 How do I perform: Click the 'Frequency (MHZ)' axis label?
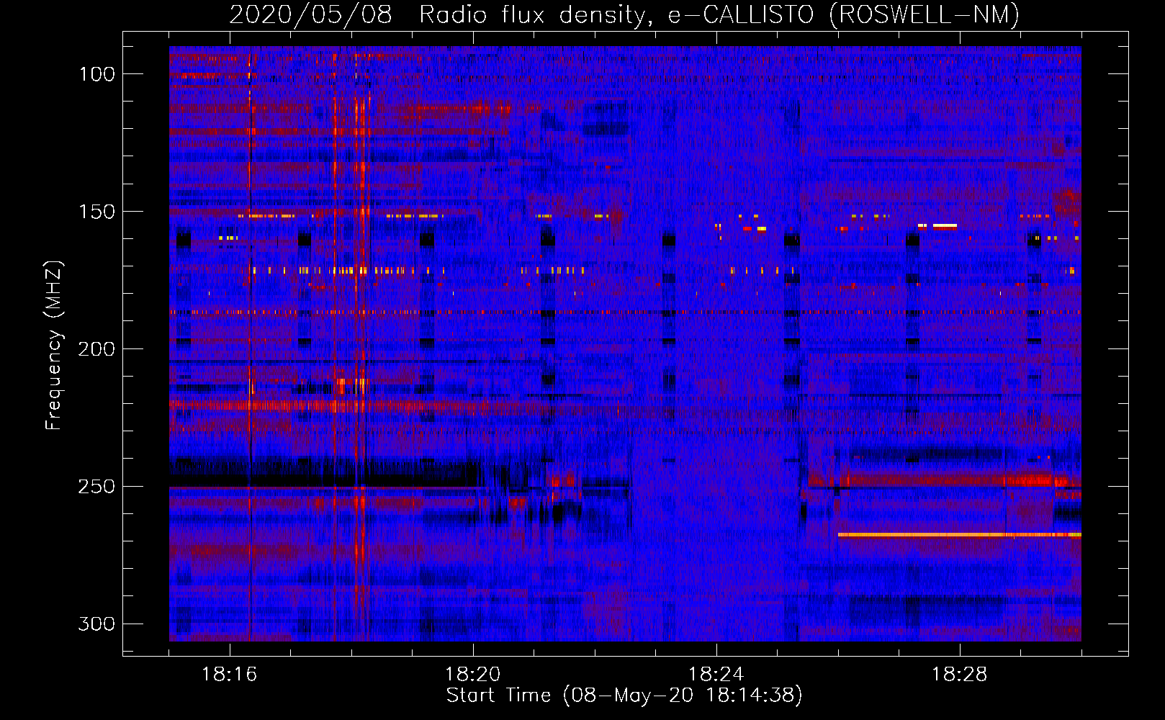point(53,346)
